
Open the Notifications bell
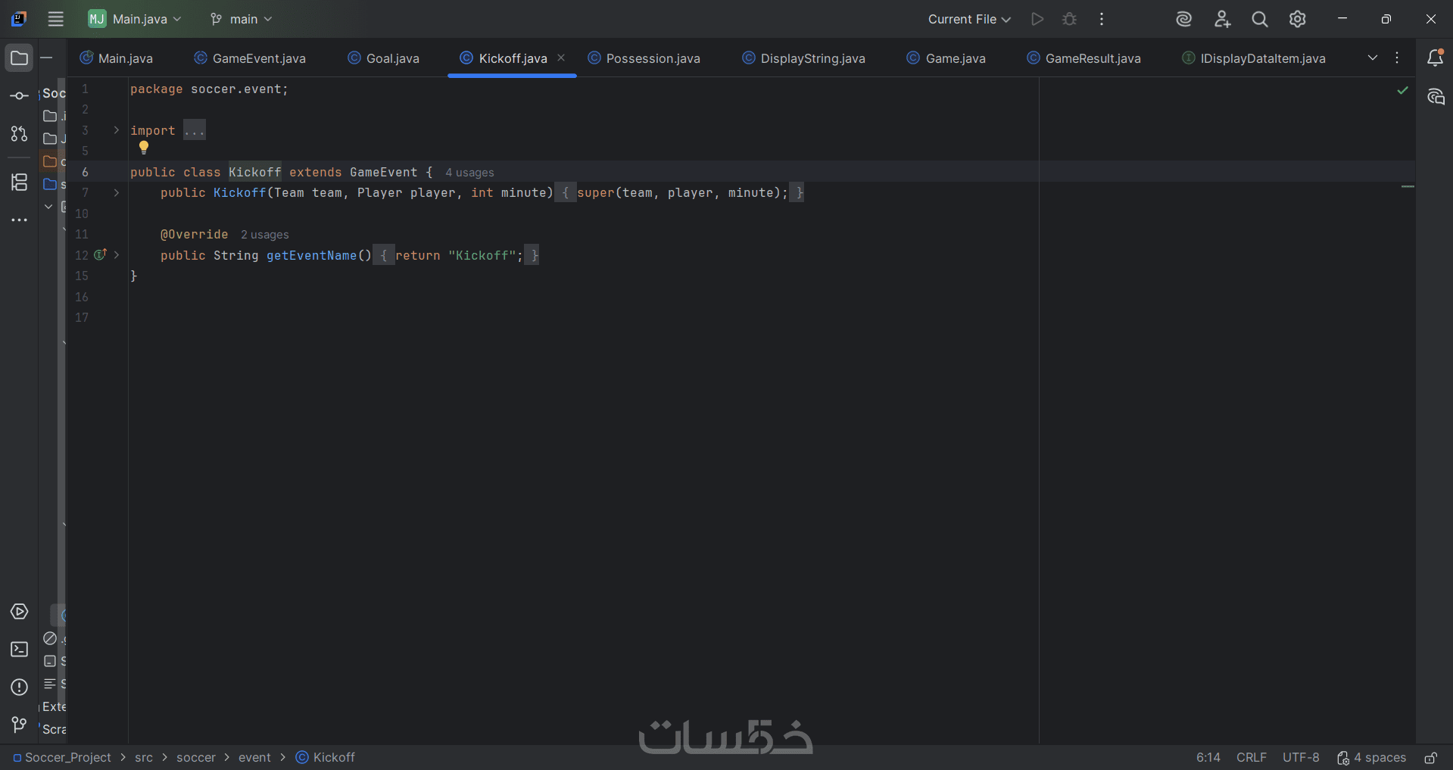point(1435,58)
